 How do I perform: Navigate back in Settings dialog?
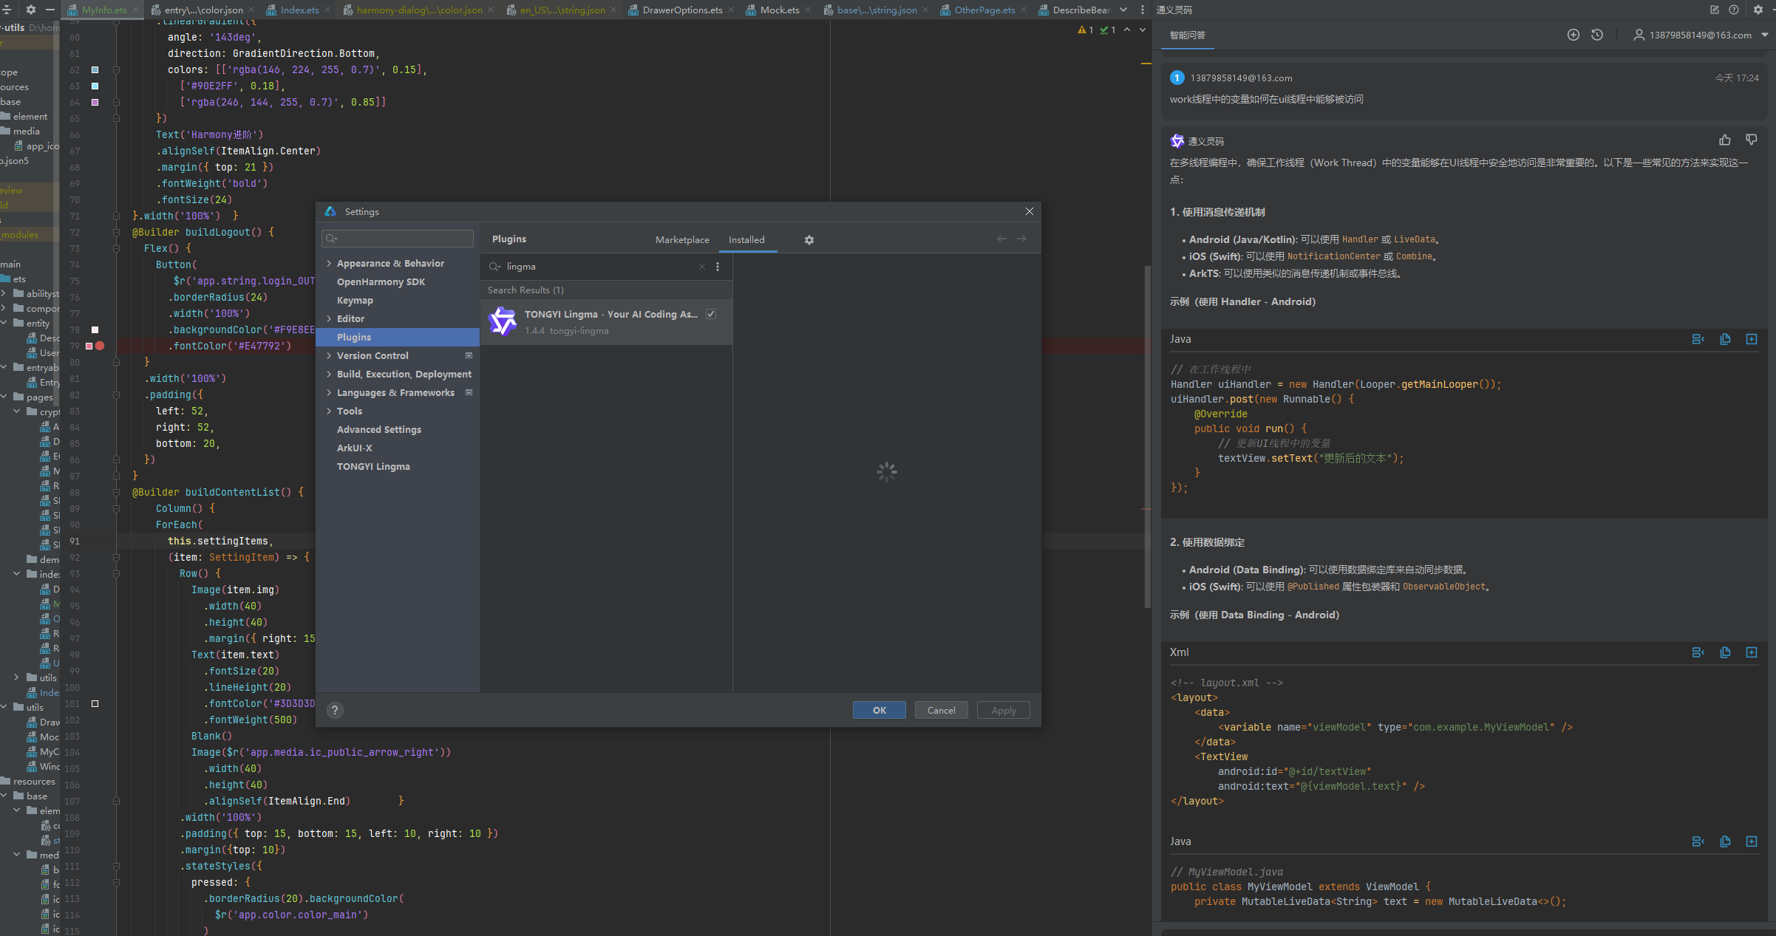pyautogui.click(x=1001, y=239)
